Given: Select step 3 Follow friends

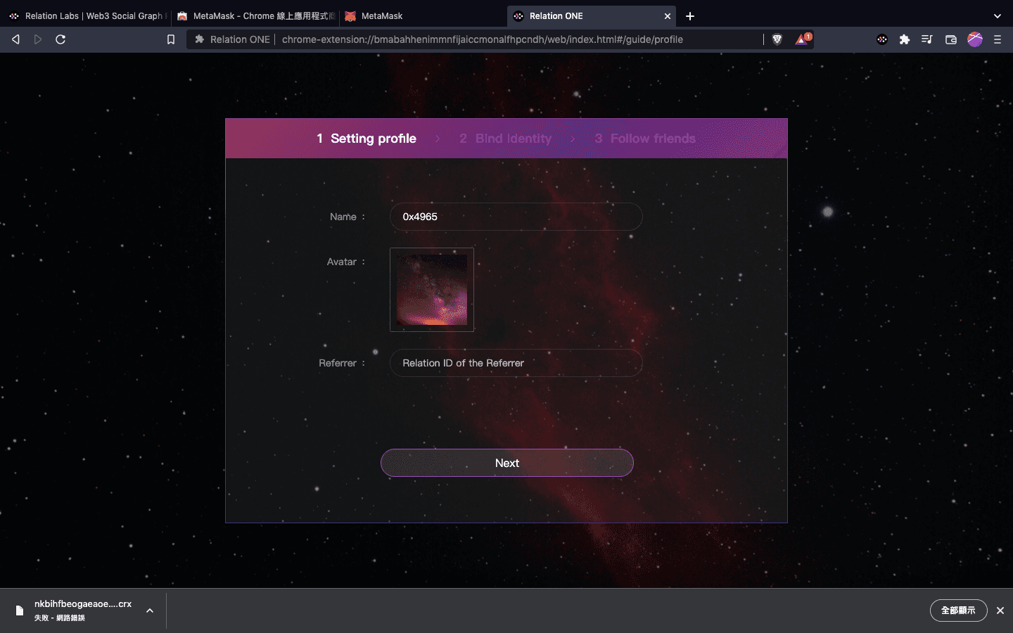Looking at the screenshot, I should 645,139.
